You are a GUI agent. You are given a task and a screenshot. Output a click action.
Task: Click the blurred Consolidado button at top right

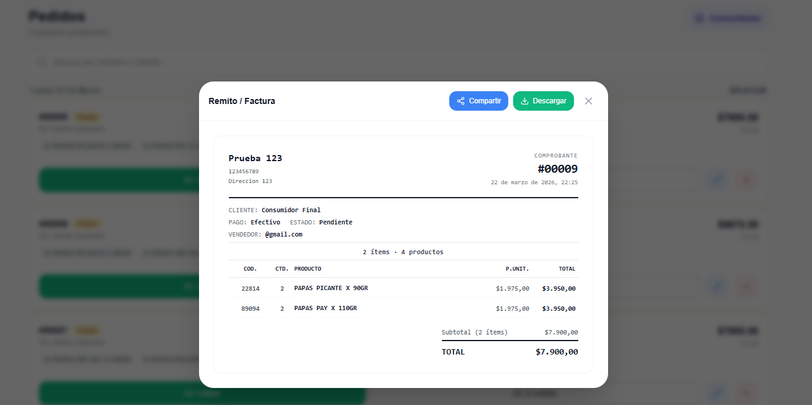(x=728, y=18)
